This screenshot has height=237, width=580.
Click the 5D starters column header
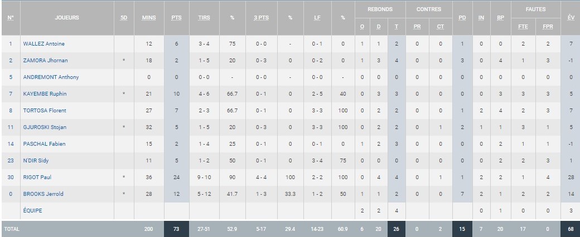tap(124, 18)
